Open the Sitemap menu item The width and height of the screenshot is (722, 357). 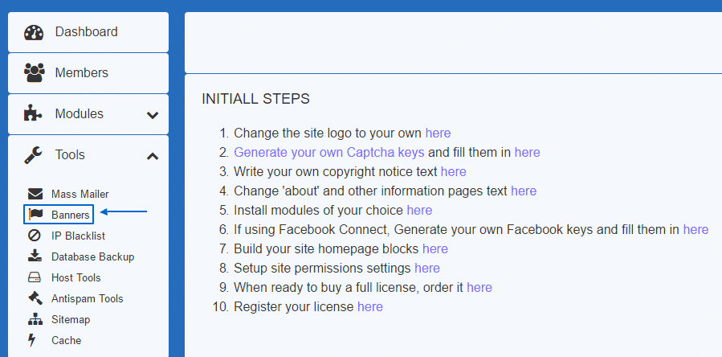click(71, 319)
